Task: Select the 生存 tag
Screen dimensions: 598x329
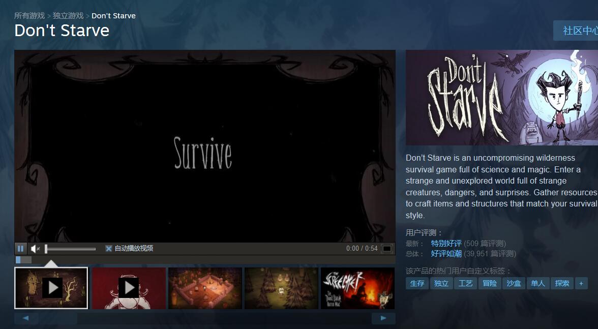Action: click(417, 283)
